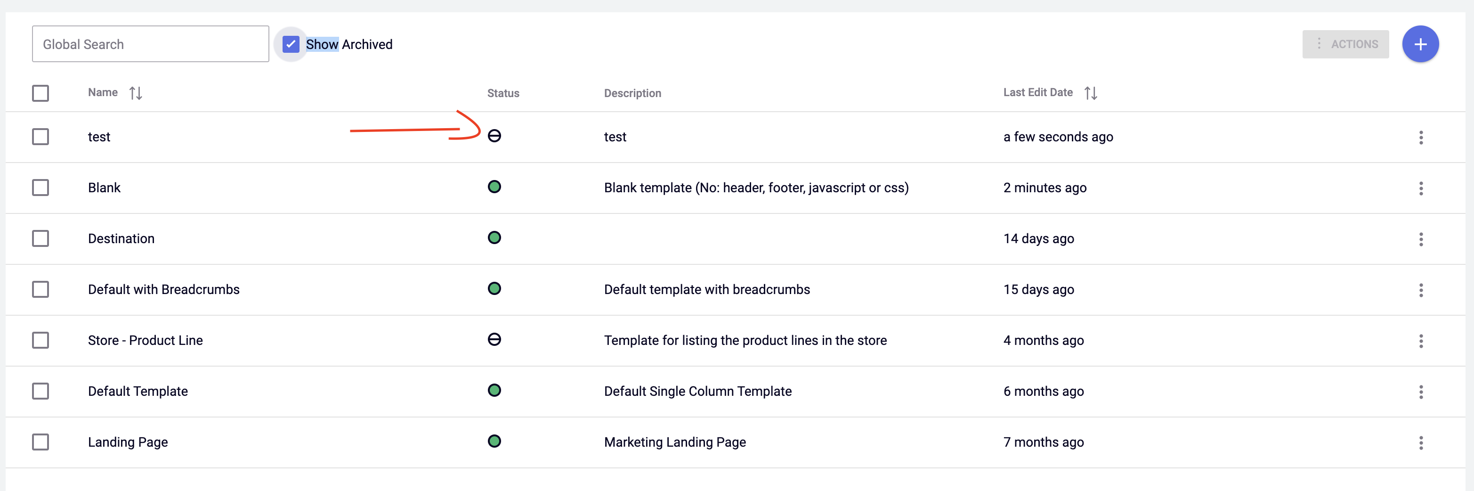Click the green status indicator for Default Template

point(494,390)
